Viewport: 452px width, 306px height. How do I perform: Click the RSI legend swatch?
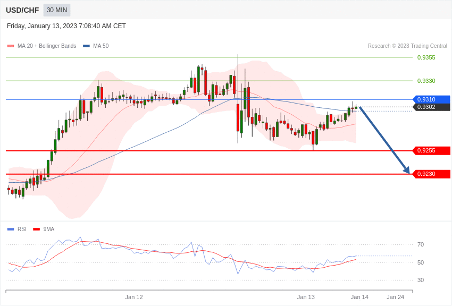pos(11,229)
